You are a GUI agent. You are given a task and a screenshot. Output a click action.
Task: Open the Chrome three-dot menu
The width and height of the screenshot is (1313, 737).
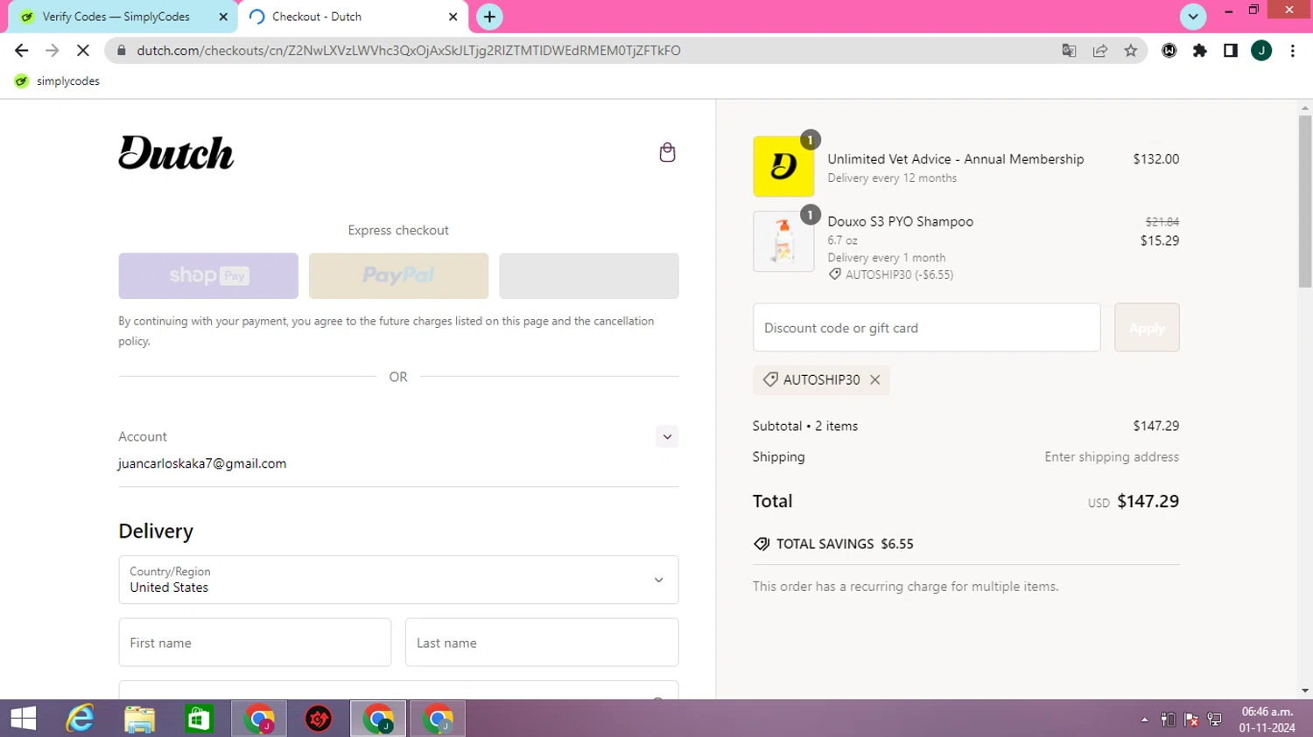1293,51
